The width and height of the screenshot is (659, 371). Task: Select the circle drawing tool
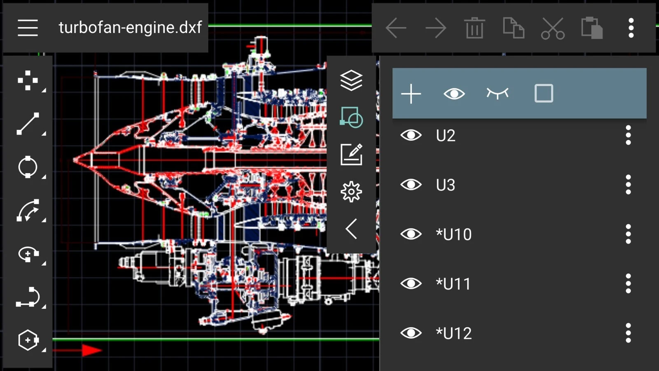(x=28, y=167)
